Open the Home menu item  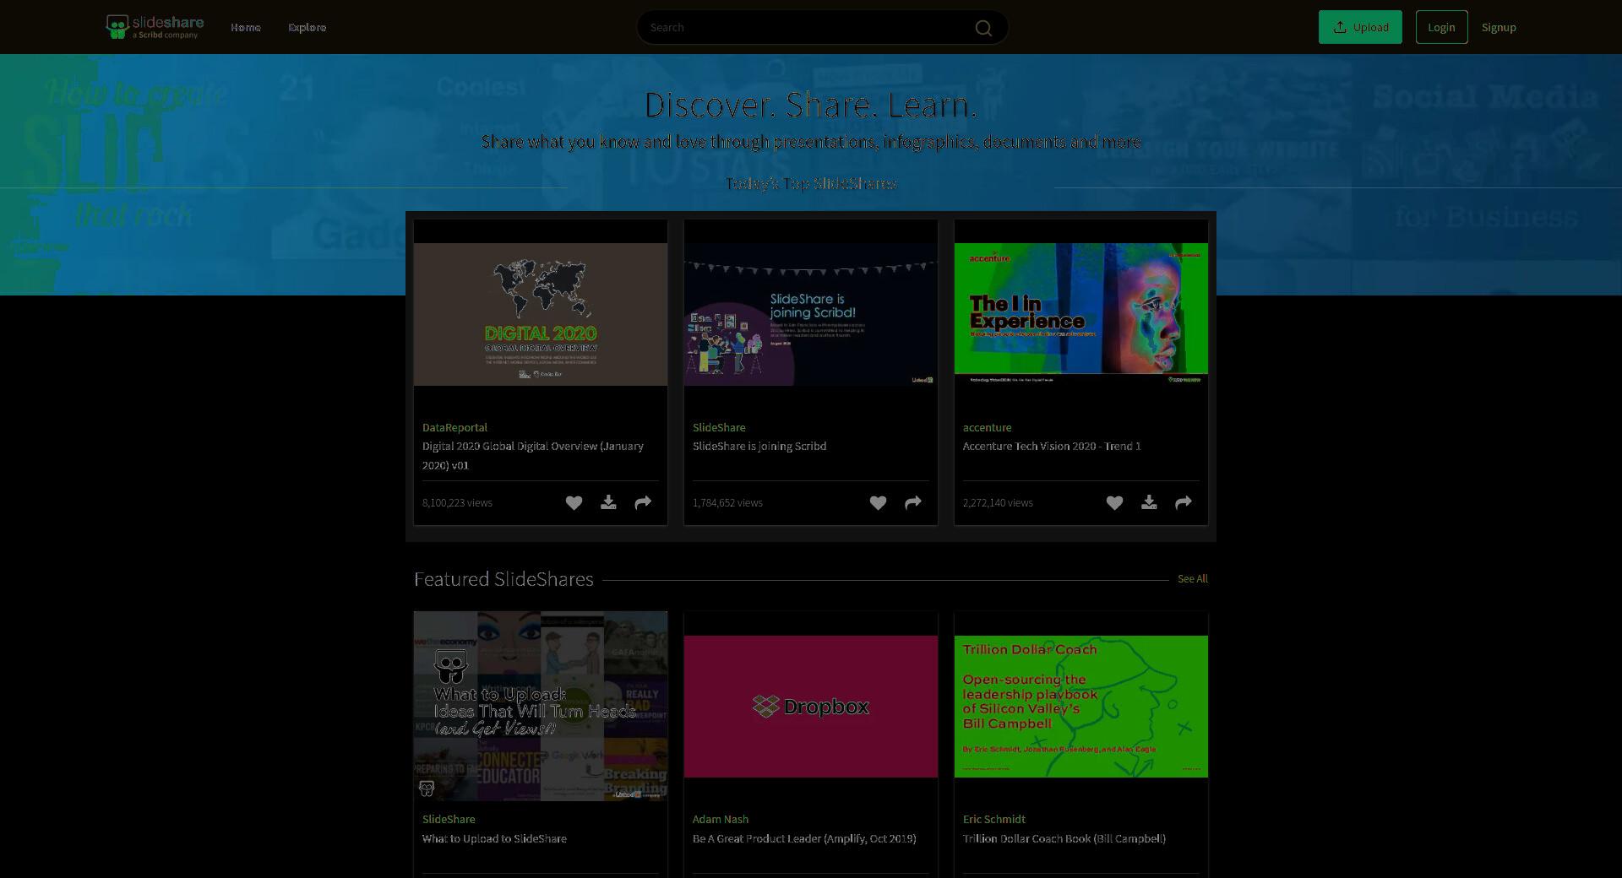pos(246,28)
